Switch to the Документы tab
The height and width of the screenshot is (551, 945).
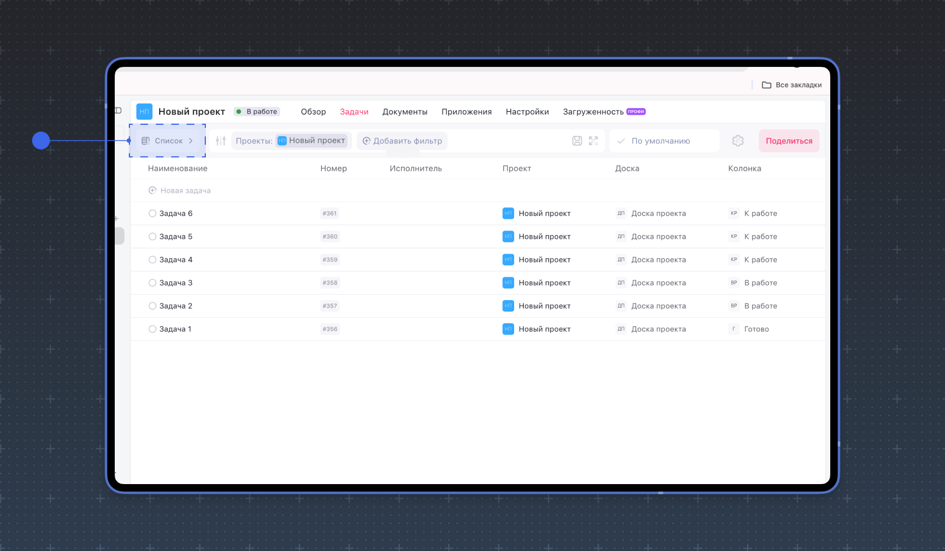(404, 112)
